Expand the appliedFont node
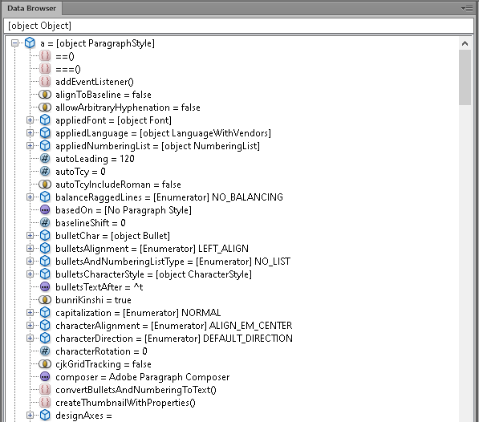The image size is (479, 422). coord(30,120)
